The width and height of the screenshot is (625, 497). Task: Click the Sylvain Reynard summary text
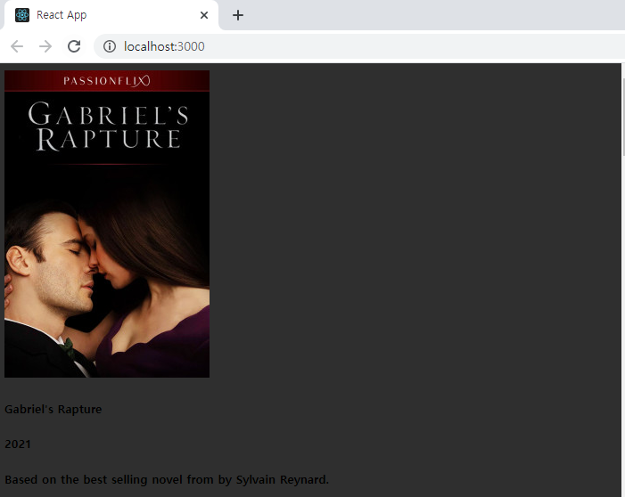click(x=167, y=479)
